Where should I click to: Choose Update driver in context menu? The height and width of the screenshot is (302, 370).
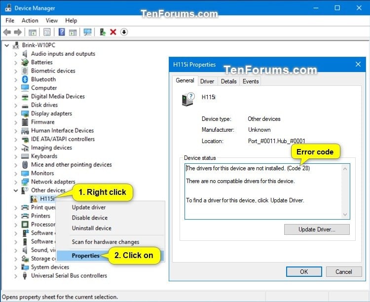coord(89,207)
